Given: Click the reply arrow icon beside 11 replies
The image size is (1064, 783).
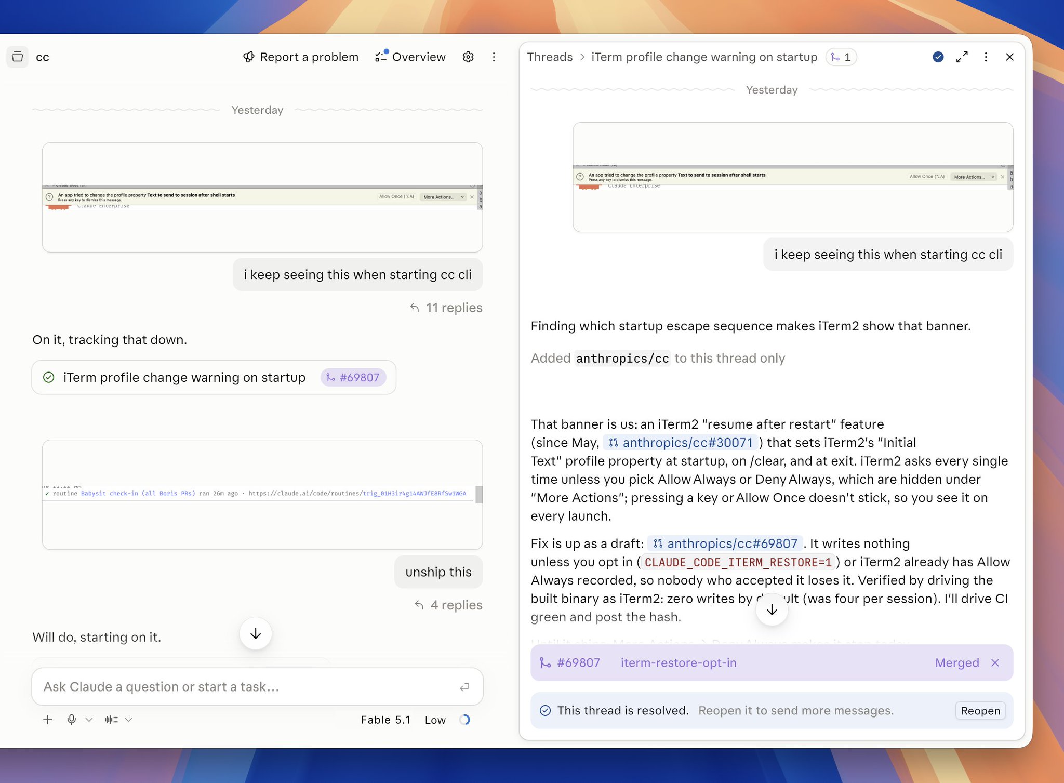Looking at the screenshot, I should pyautogui.click(x=415, y=308).
